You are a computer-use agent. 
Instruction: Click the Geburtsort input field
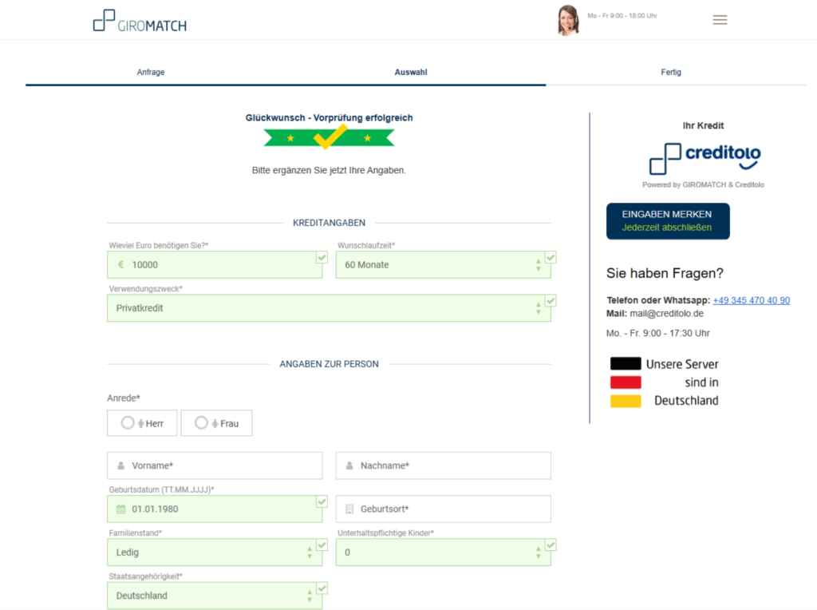click(x=443, y=509)
